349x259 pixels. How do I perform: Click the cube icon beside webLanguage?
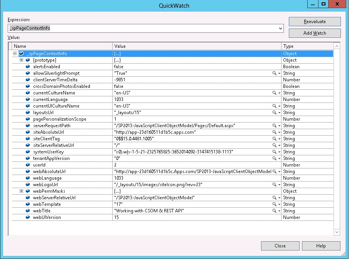point(28,178)
